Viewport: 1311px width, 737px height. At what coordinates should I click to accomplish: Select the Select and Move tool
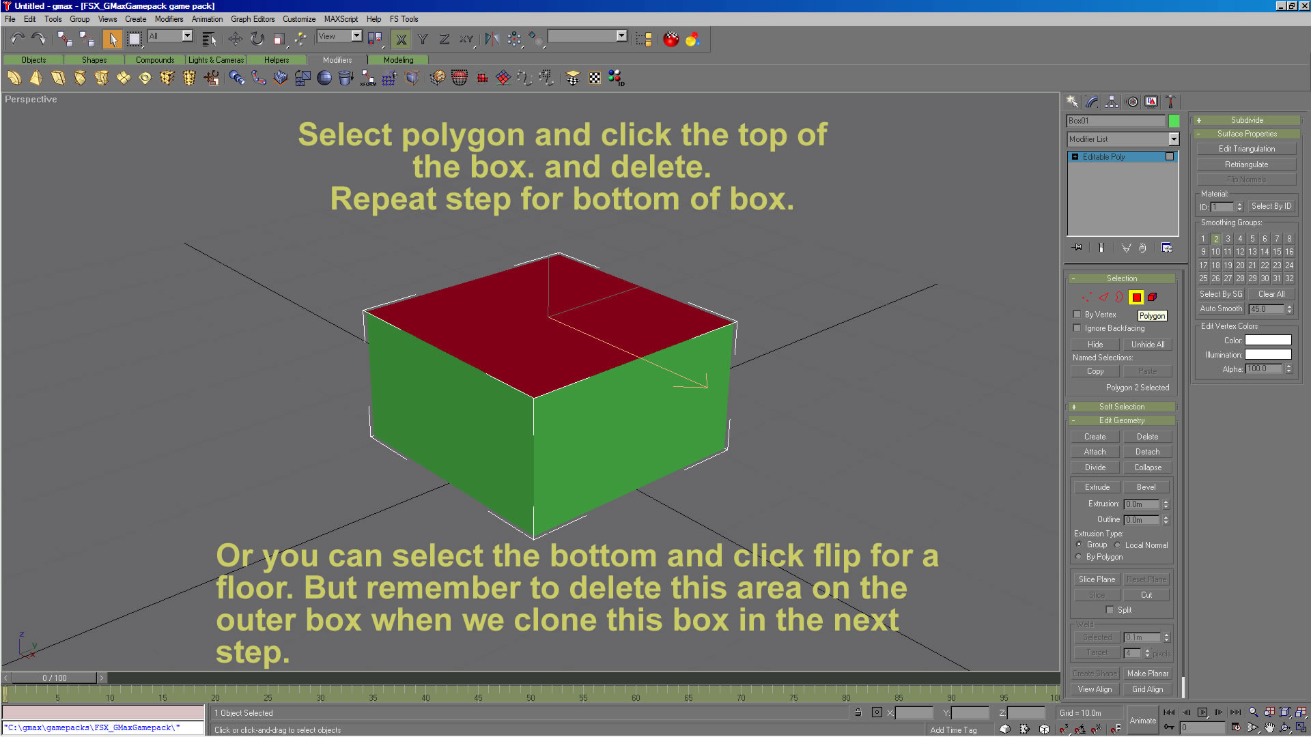pyautogui.click(x=235, y=39)
